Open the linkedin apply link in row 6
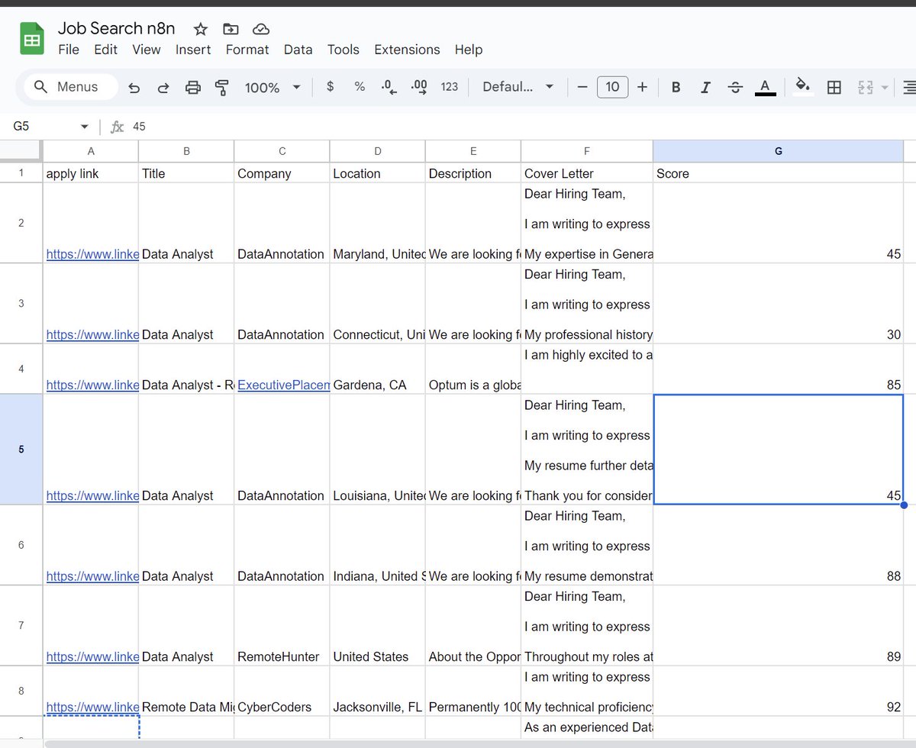The height and width of the screenshot is (748, 916). (92, 576)
